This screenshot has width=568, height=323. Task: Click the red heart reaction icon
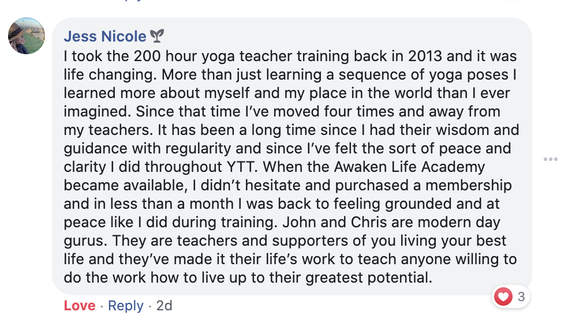(503, 296)
